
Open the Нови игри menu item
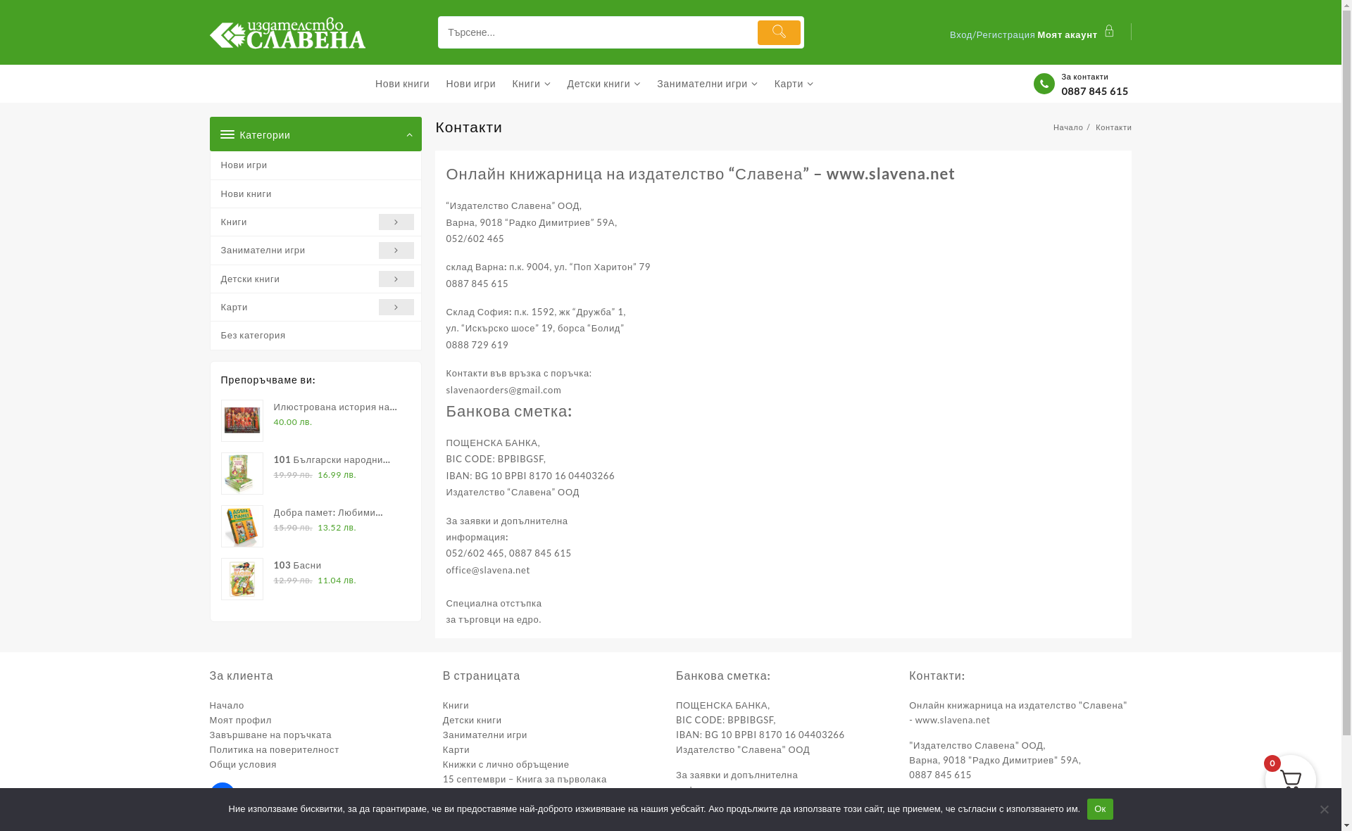point(470,84)
